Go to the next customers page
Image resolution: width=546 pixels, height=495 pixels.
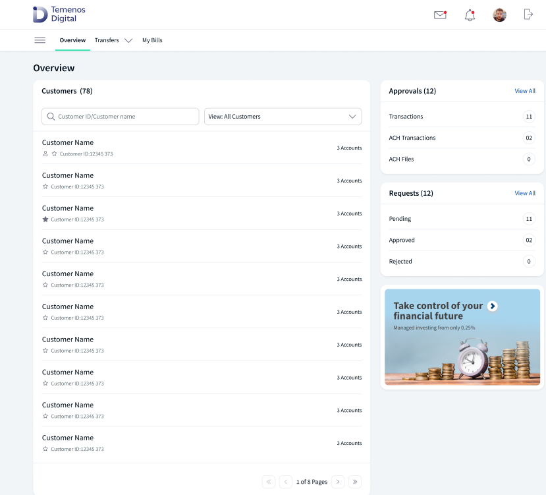click(338, 482)
